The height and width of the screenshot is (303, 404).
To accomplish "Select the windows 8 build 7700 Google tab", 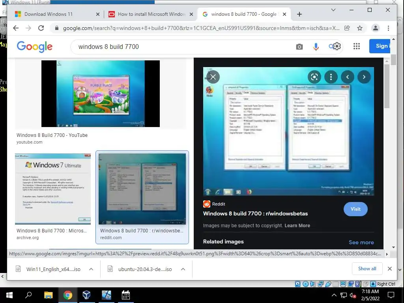I will click(x=244, y=14).
